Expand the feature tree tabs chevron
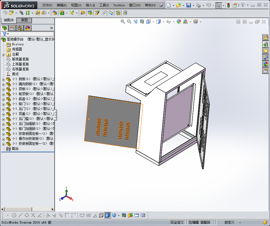This screenshot has width=270, height=226. [x=51, y=28]
